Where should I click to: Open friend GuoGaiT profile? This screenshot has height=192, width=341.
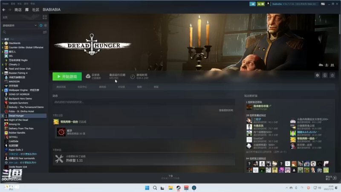point(258,138)
